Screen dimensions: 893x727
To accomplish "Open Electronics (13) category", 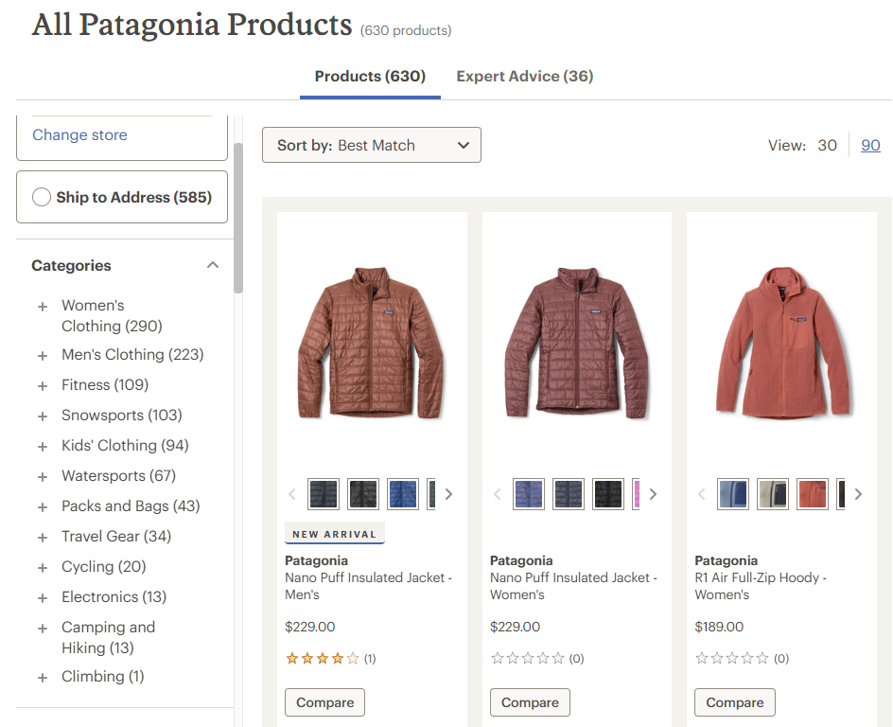I will pyautogui.click(x=114, y=596).
